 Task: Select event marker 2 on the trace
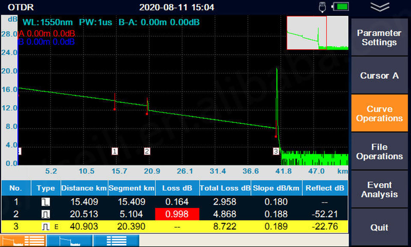pyautogui.click(x=147, y=151)
